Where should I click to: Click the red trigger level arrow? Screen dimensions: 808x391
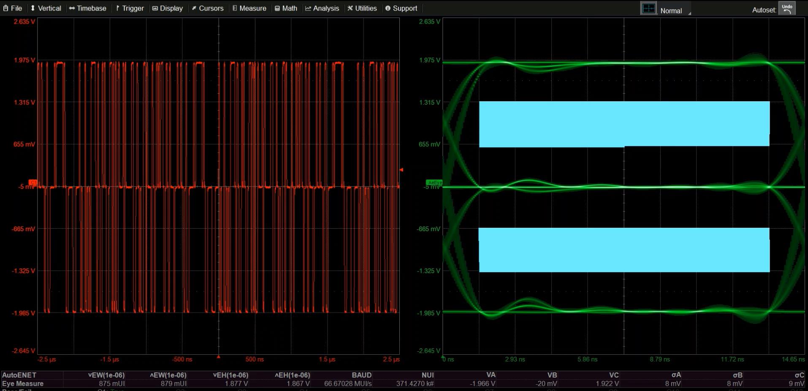point(401,170)
